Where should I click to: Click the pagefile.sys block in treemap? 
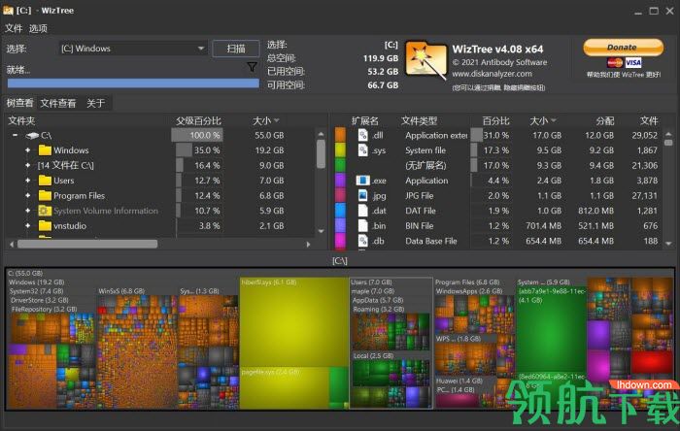pos(284,388)
